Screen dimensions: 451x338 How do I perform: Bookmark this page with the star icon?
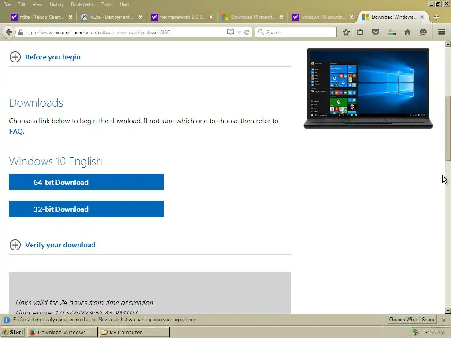click(x=346, y=32)
